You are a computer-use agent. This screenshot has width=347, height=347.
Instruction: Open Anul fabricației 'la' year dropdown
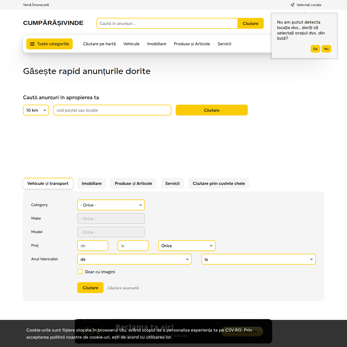[x=258, y=259]
